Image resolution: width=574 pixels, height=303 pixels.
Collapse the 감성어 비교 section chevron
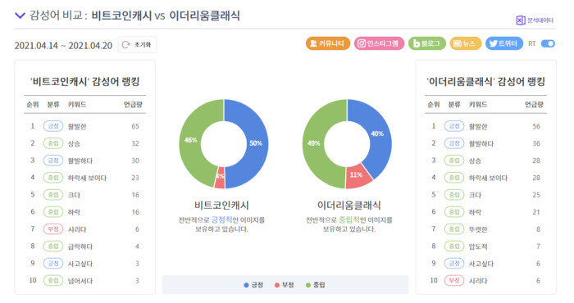click(20, 16)
